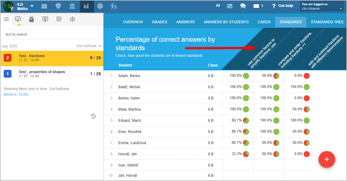Click student name Ema, Novotná

130,132
